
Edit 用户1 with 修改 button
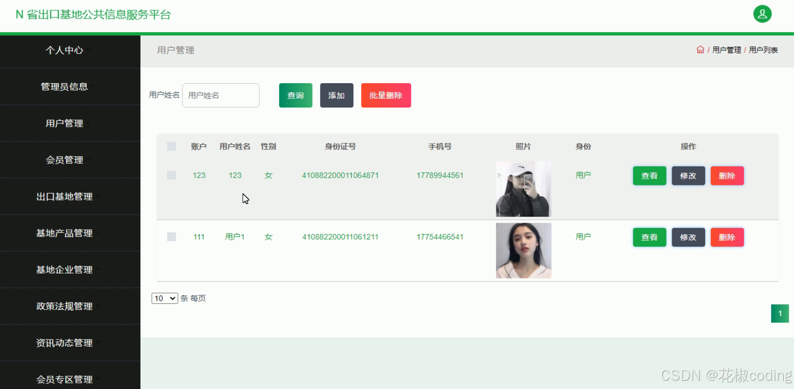click(x=688, y=237)
